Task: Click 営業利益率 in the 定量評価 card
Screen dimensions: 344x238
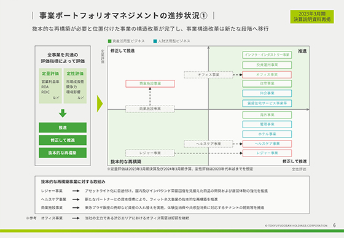Action: point(50,82)
